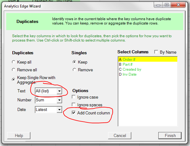
Task: Select Keep Single Row with Aggregate
Action: (x=13, y=80)
